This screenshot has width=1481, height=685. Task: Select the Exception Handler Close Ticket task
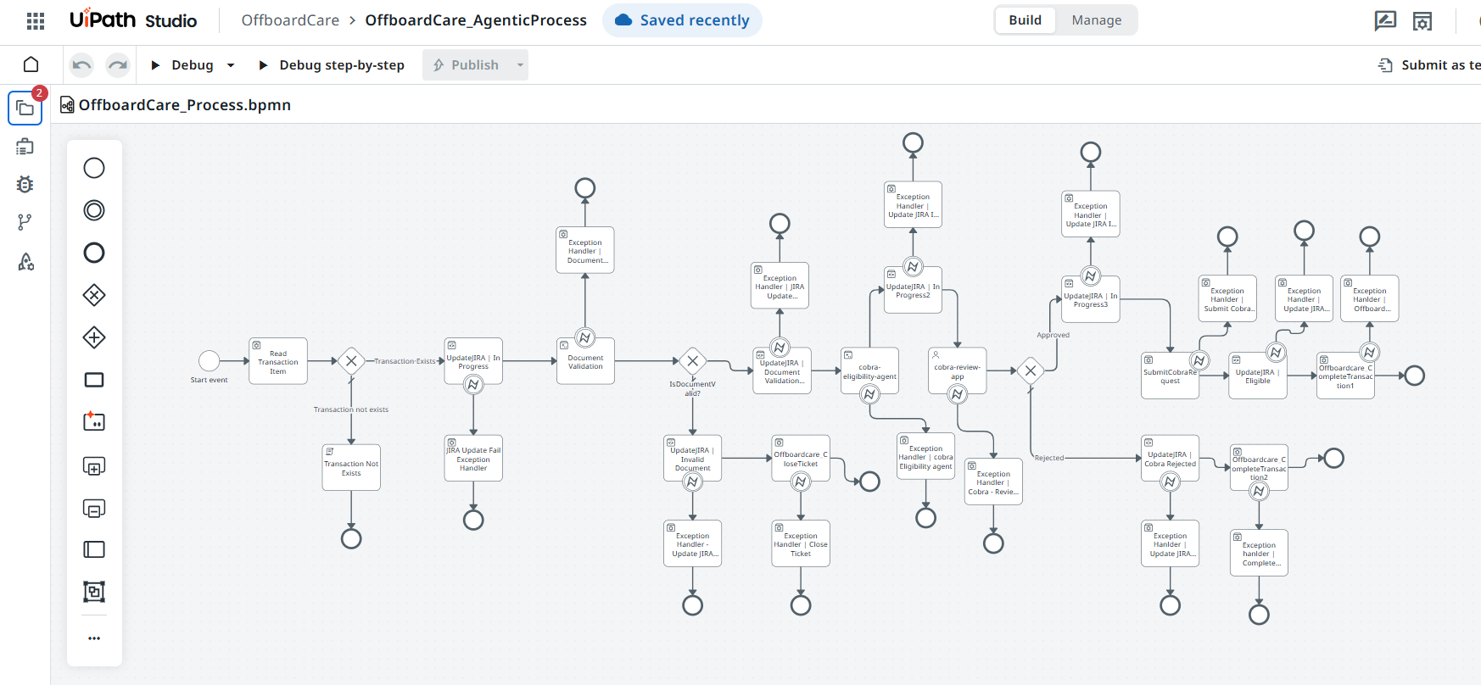point(801,543)
